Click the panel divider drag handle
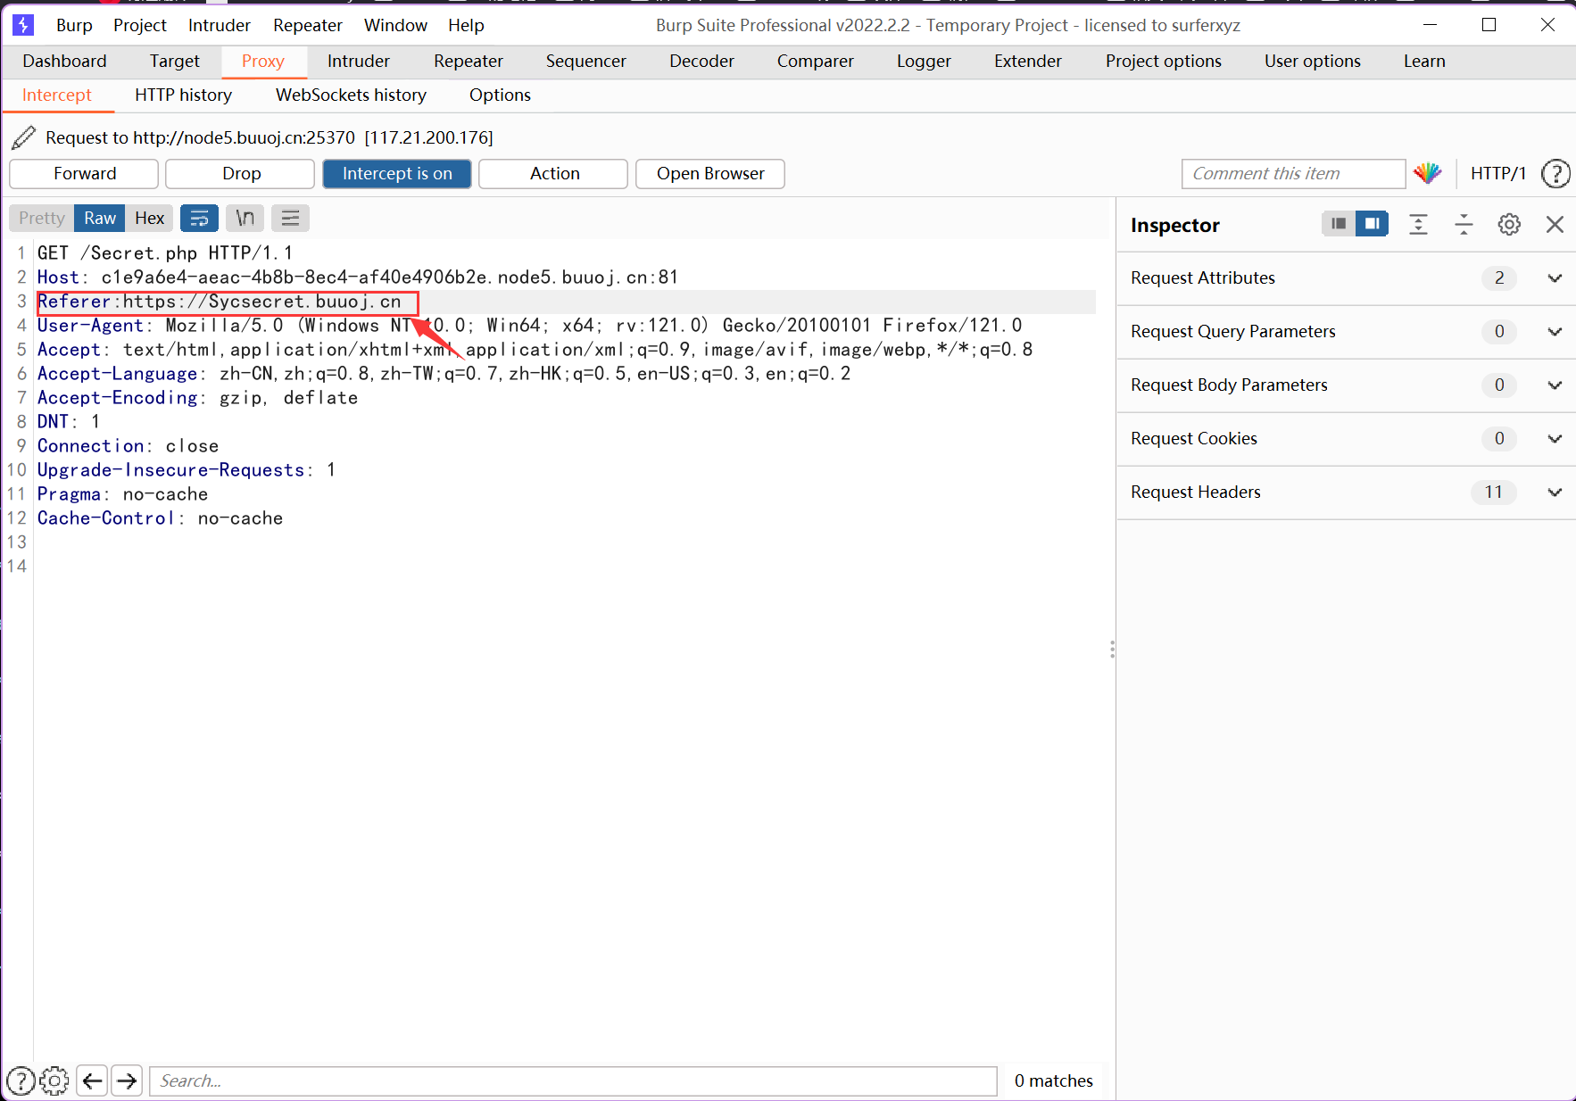The width and height of the screenshot is (1576, 1101). (1112, 650)
